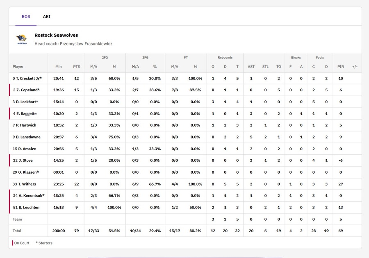
Task: Open player 4 E. Baggette
Action: click(x=25, y=113)
